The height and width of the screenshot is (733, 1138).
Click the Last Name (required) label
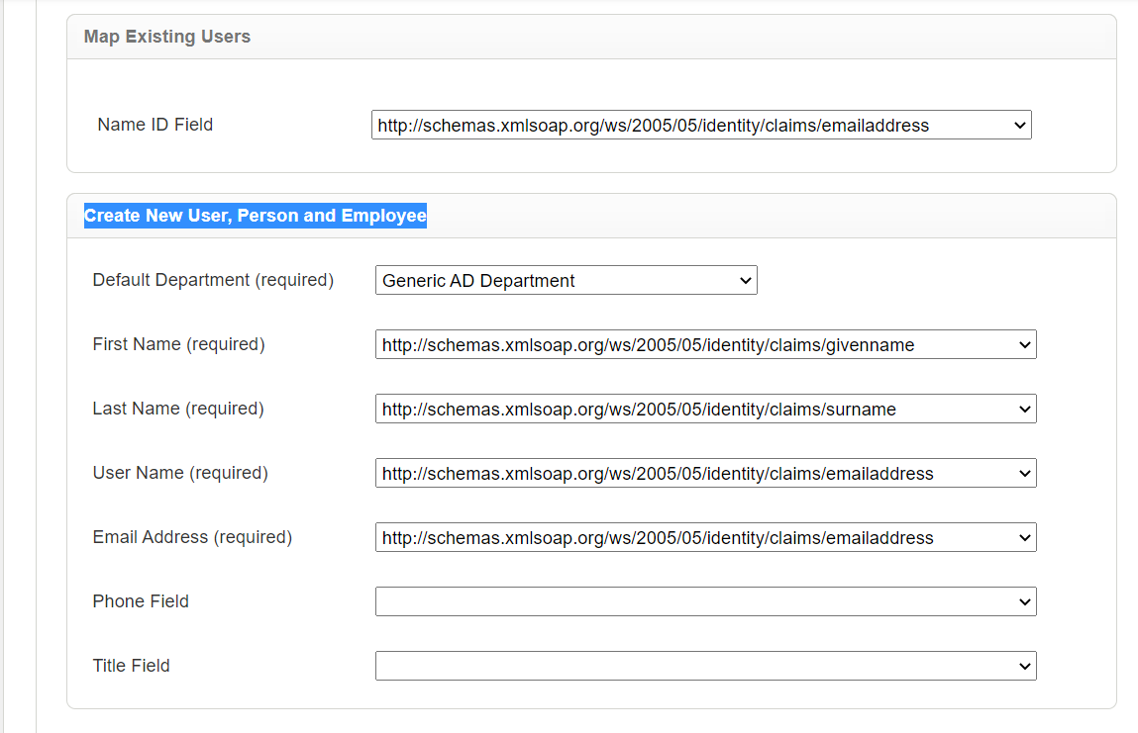(x=178, y=409)
